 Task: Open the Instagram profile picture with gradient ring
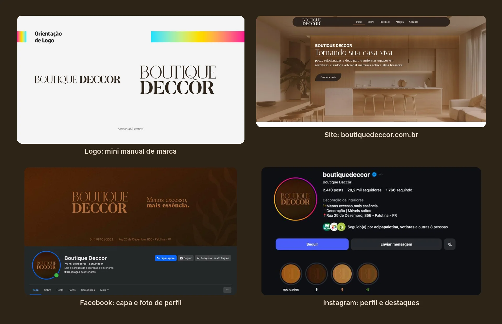[295, 199]
